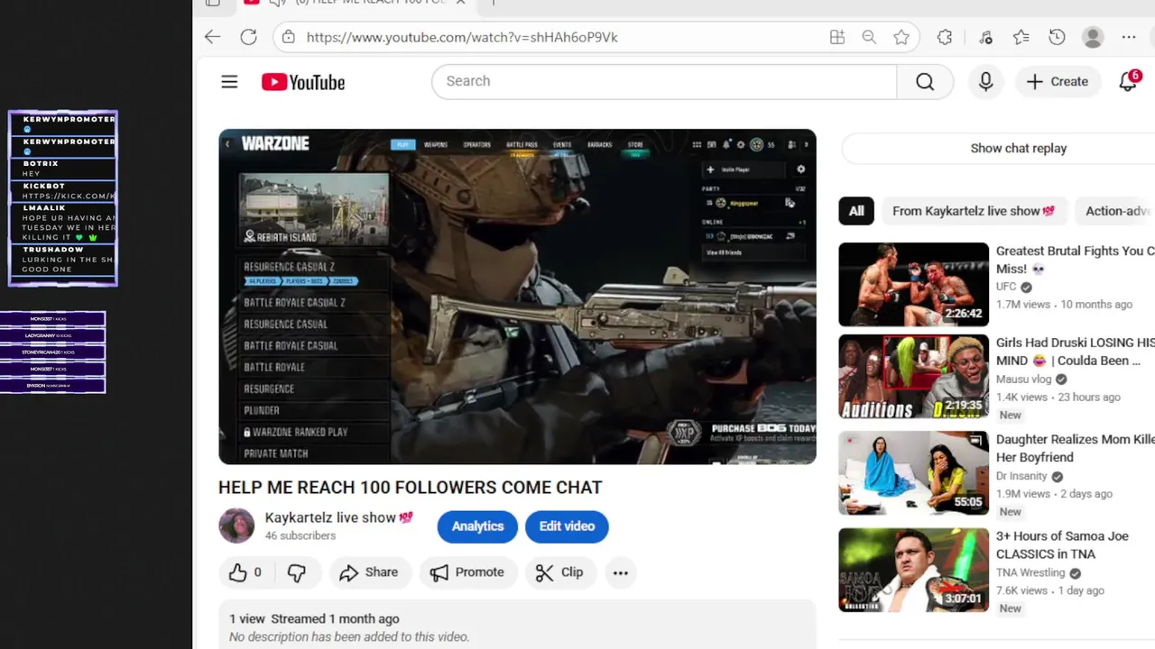Viewport: 1155px width, 649px height.
Task: Click the search magnifier button
Action: [x=925, y=82]
